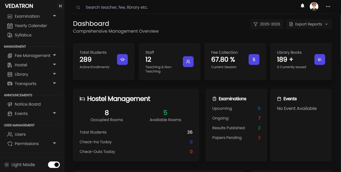This screenshot has width=341, height=172.
Task: Expand the Permissions section chevron
Action: click(54, 144)
